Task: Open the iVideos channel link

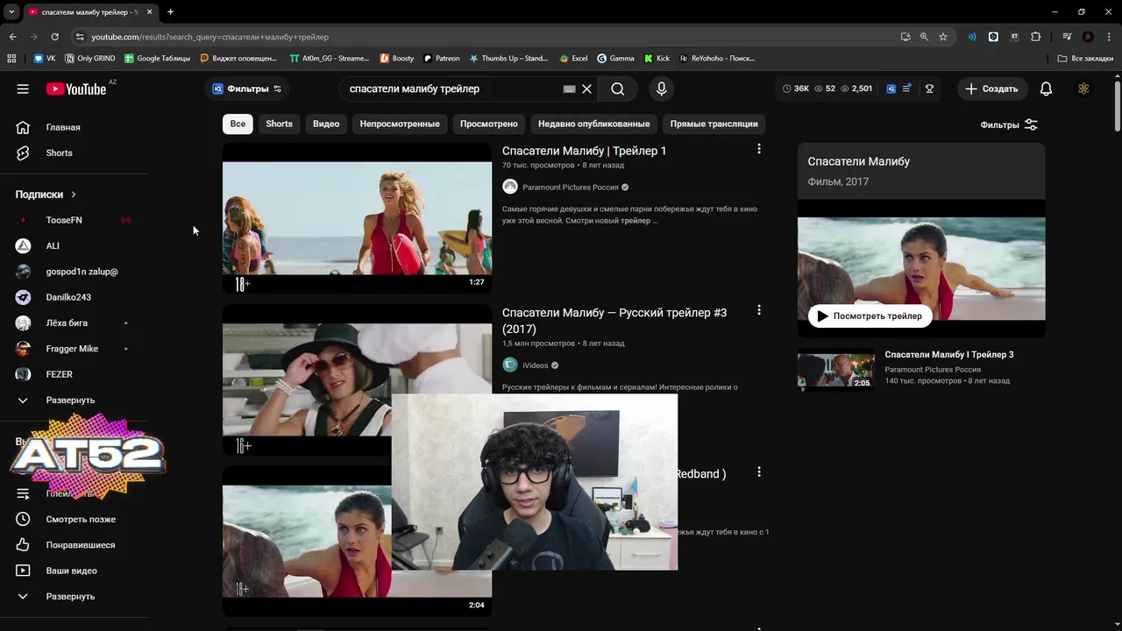Action: point(536,365)
